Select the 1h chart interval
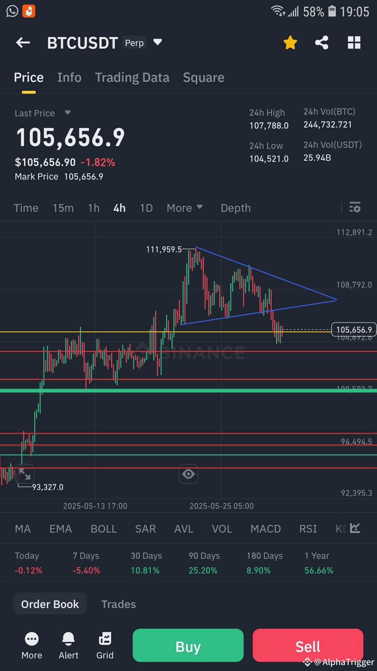The height and width of the screenshot is (671, 377). coord(94,208)
